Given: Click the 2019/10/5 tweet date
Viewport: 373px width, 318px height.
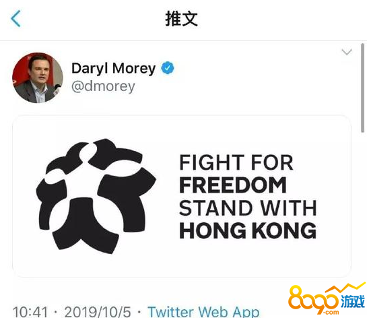Looking at the screenshot, I should point(98,312).
